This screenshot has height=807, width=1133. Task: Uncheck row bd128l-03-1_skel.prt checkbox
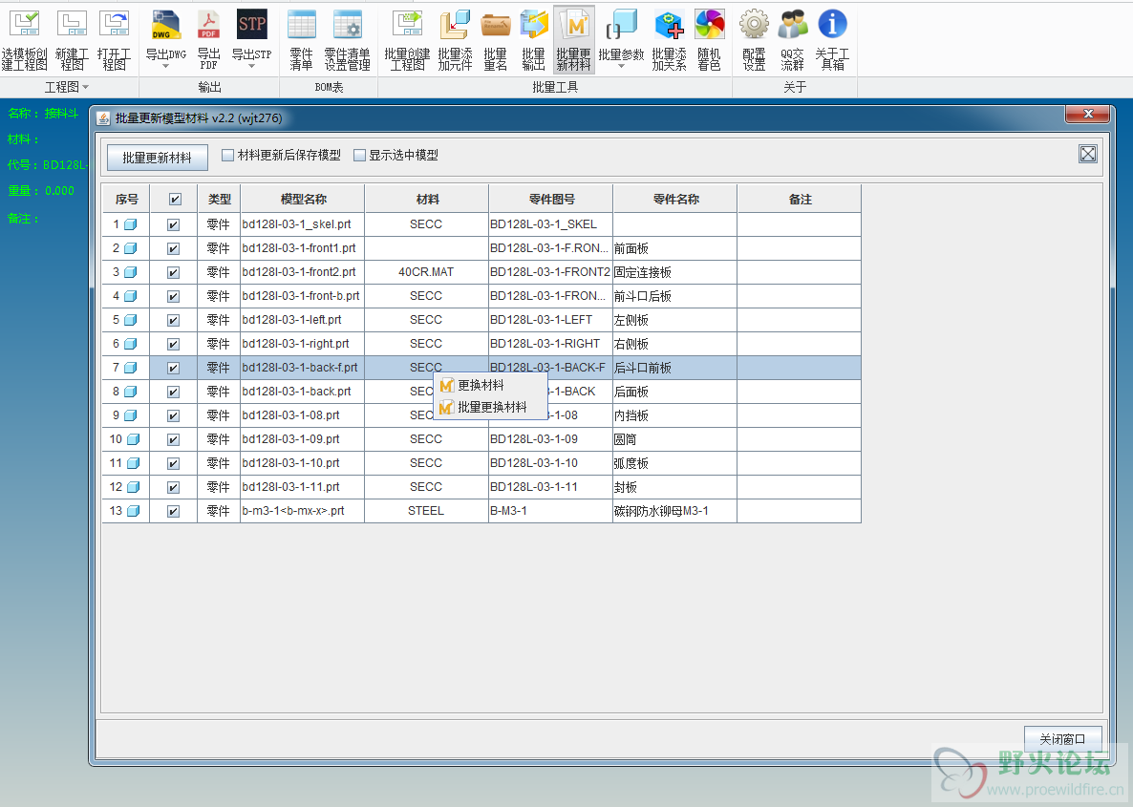pyautogui.click(x=174, y=224)
